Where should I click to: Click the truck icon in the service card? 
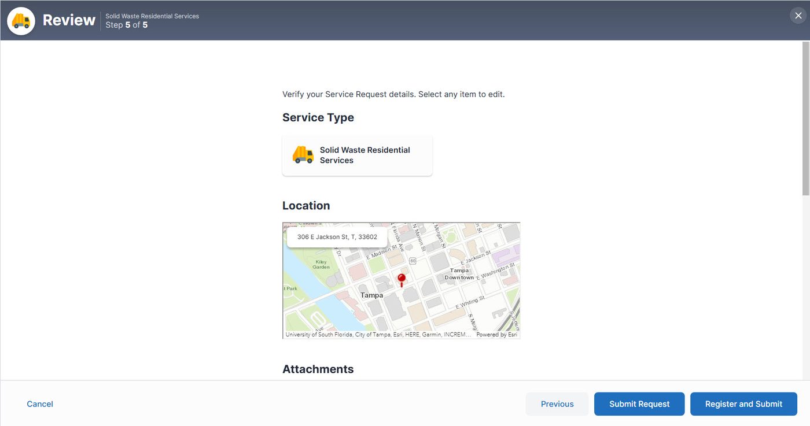(303, 155)
